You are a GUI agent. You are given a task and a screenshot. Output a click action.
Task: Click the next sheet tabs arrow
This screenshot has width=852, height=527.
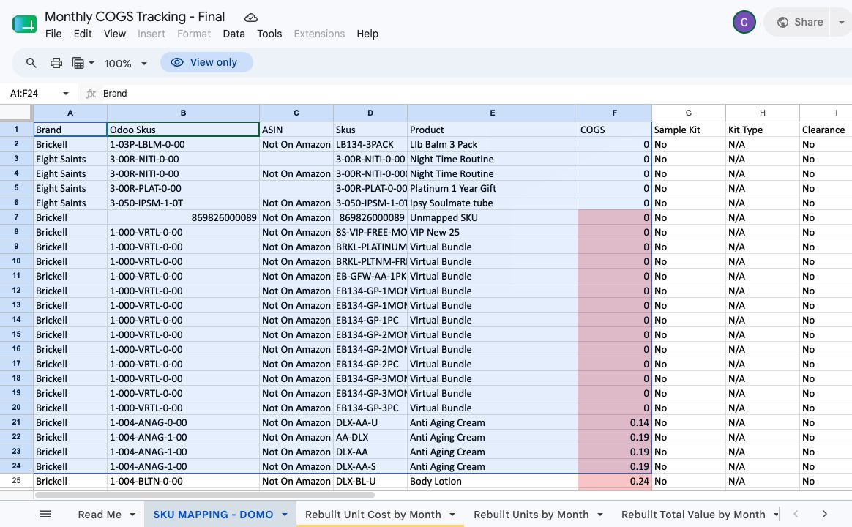click(824, 514)
